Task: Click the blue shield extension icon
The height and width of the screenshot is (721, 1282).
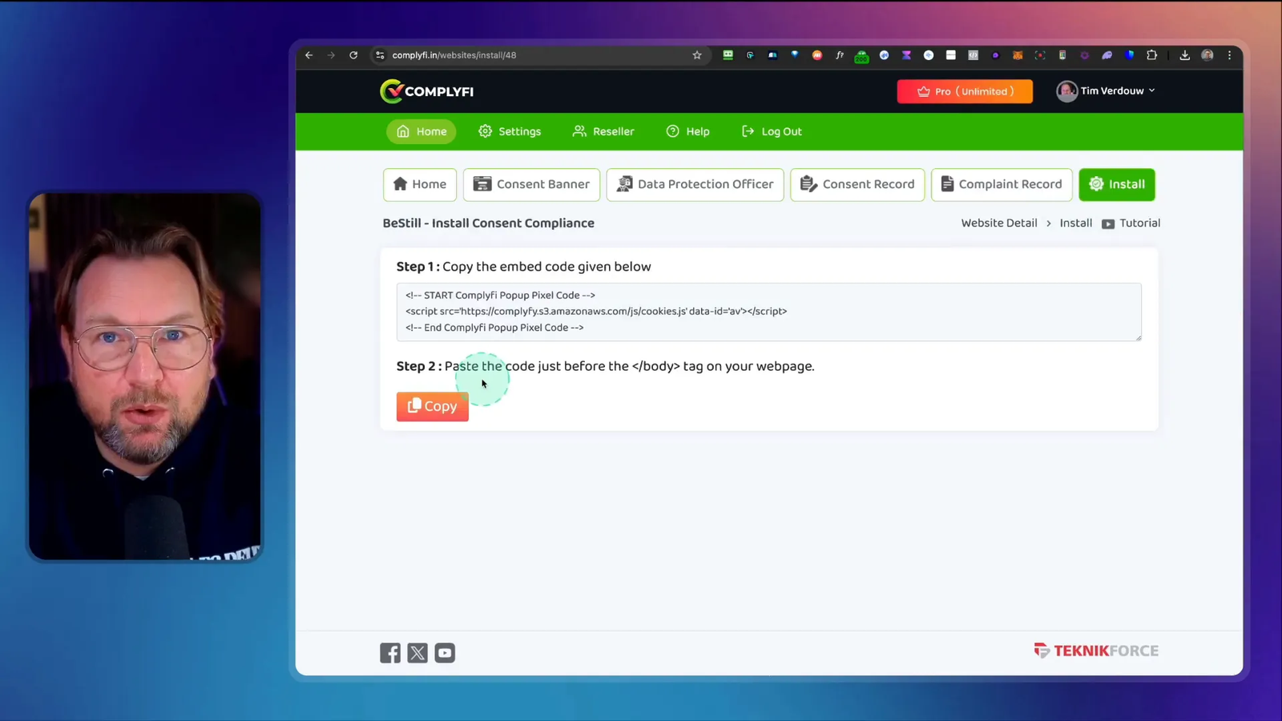Action: coord(1130,55)
